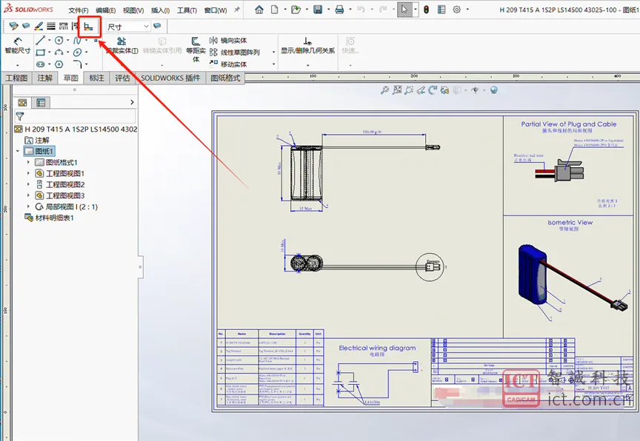Viewport: 640px width, 441px height.
Task: Click the Print icon
Action: coord(339,10)
